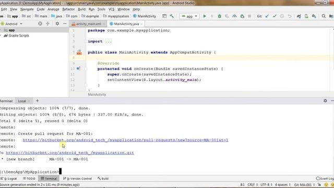Open the bitbucket pull-requests URL link
Viewport: 334px width, 188px height.
click(125, 140)
